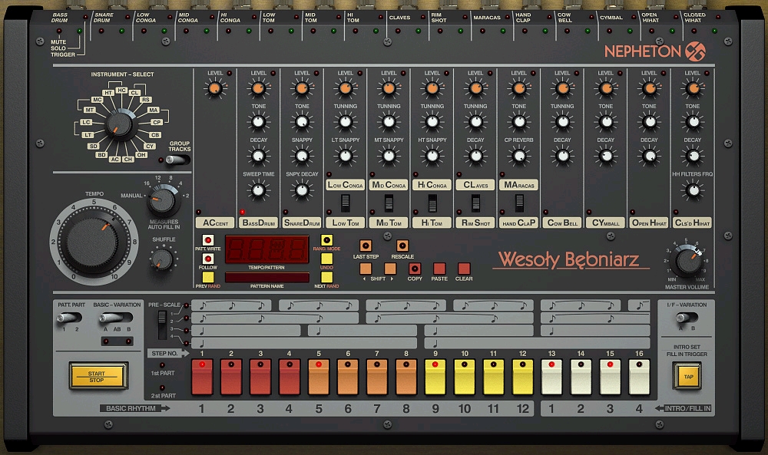Toggle yellow step 9 button
This screenshot has height=455, width=768.
[x=435, y=377]
